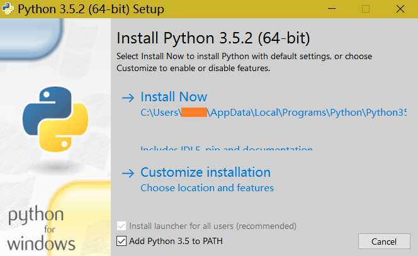Click the arrow icon beside Install Now

(128, 97)
